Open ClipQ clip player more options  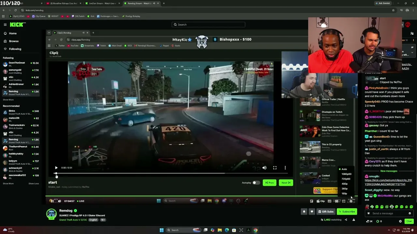coord(285,168)
